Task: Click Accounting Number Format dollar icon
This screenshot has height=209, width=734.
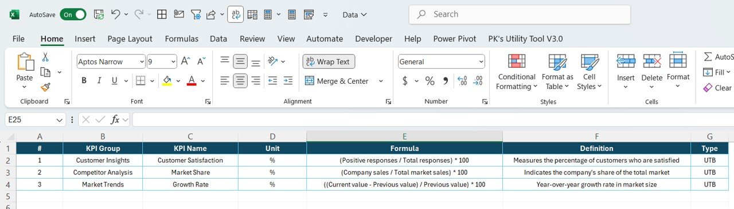Action: [405, 81]
